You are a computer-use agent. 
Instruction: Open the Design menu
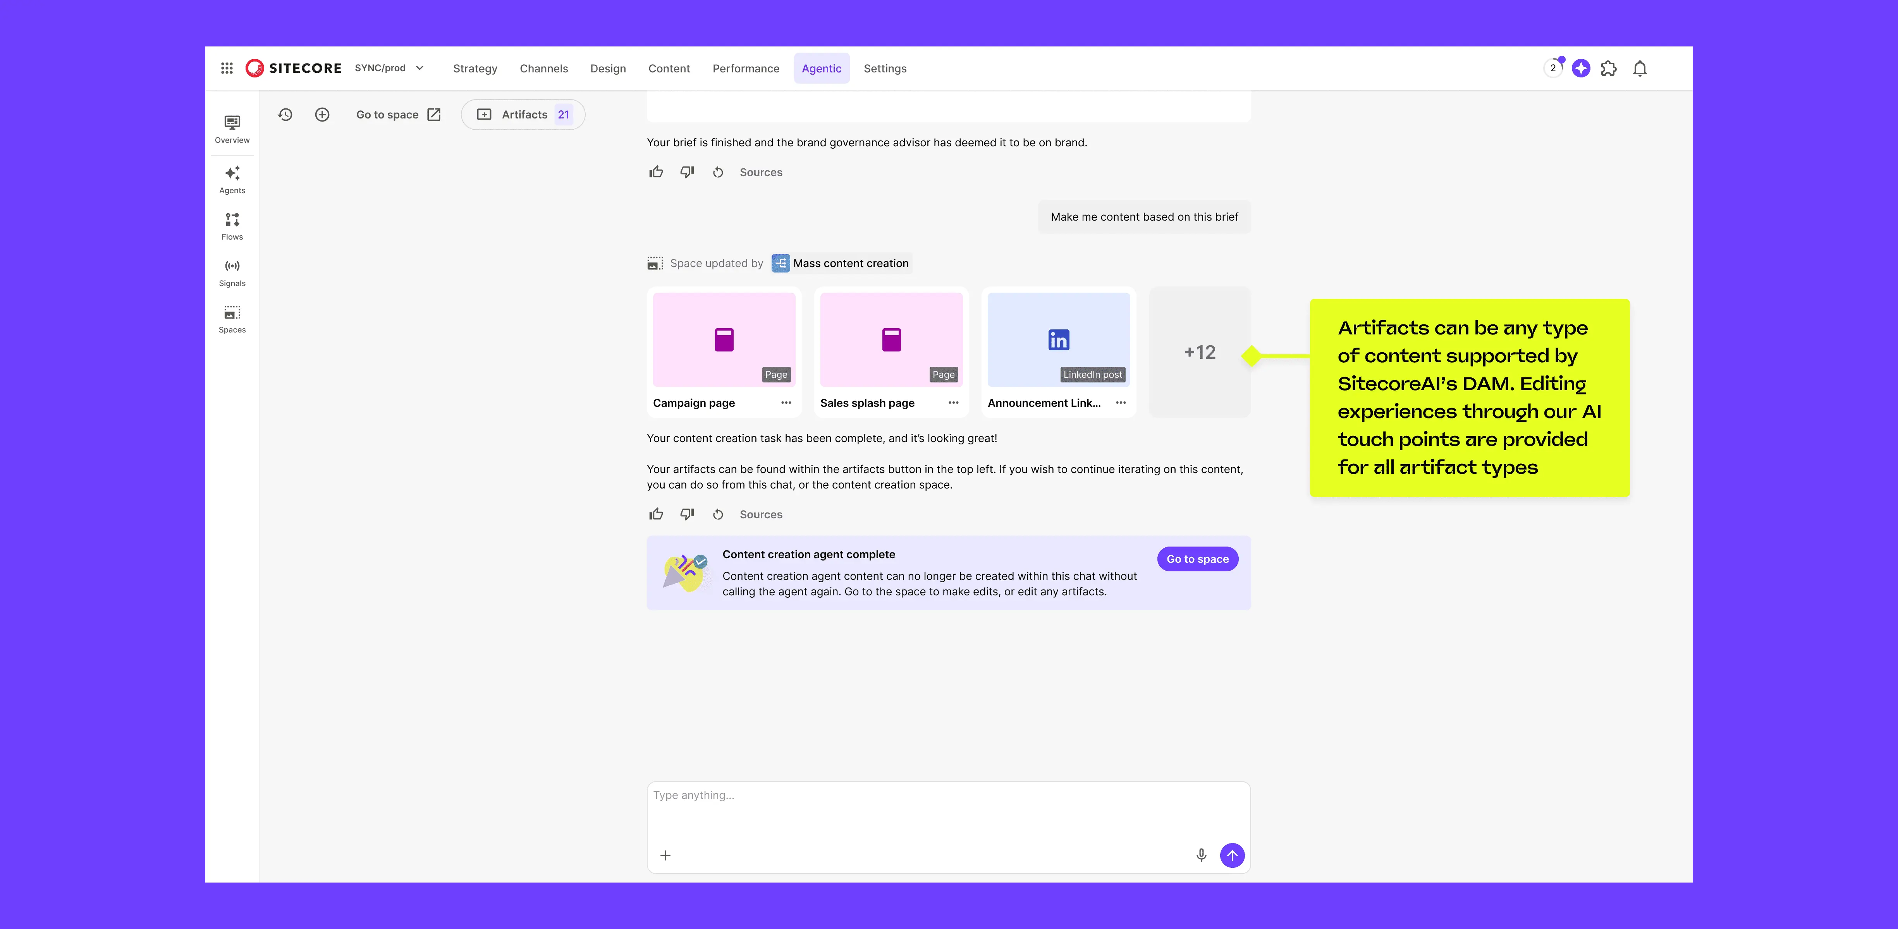(608, 69)
